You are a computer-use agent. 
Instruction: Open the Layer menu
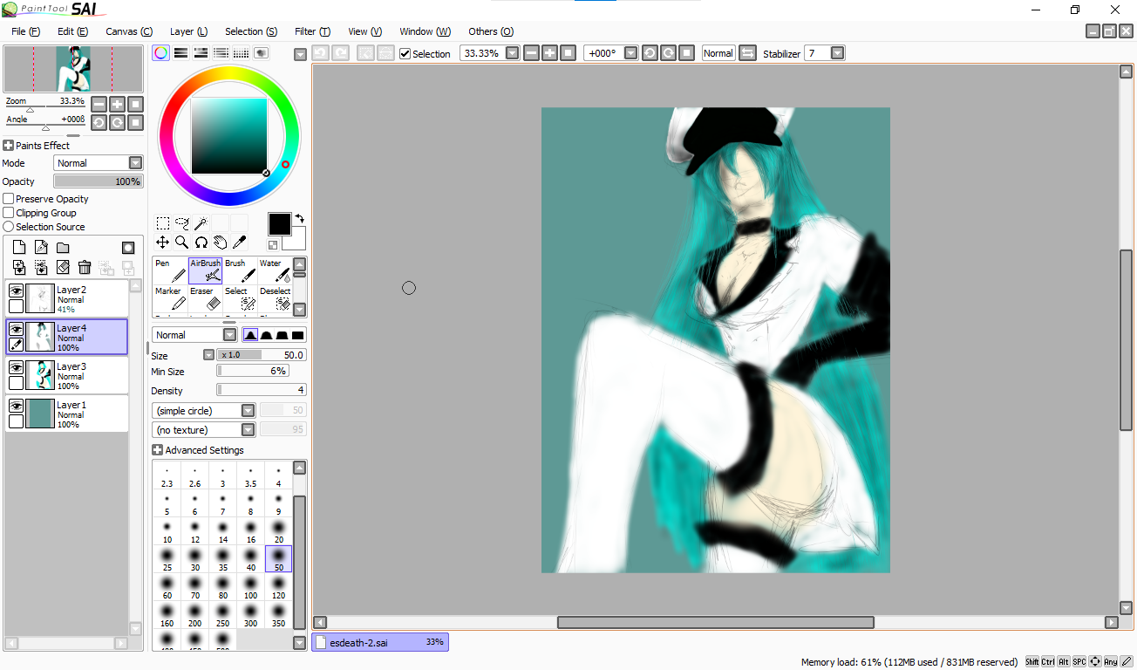point(188,31)
